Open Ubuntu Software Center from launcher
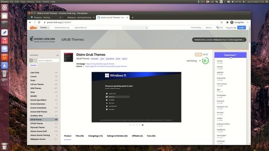This screenshot has height=151, width=269. pos(5,57)
